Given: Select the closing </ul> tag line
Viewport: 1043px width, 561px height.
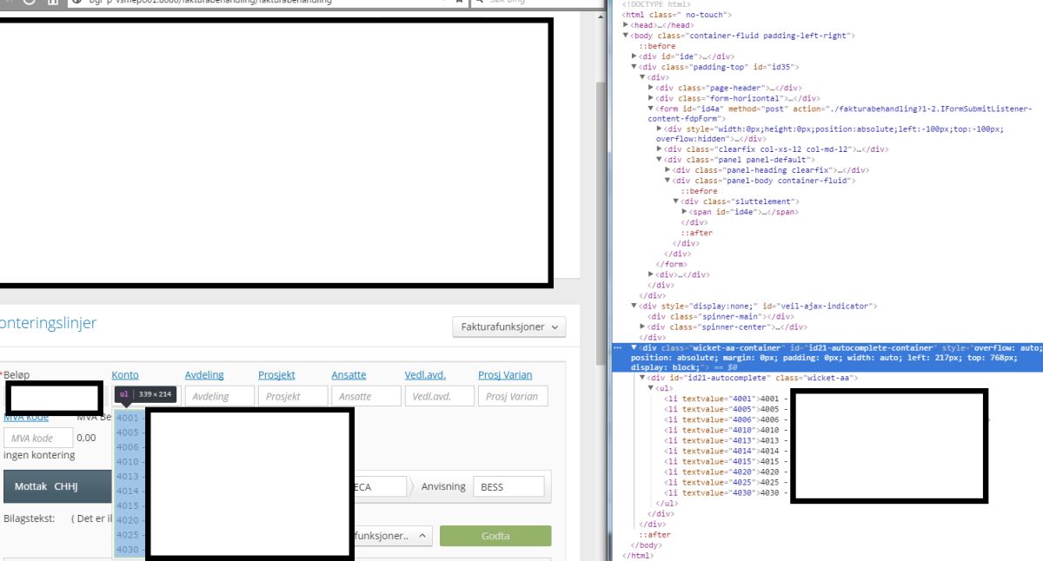Looking at the screenshot, I should 667,503.
